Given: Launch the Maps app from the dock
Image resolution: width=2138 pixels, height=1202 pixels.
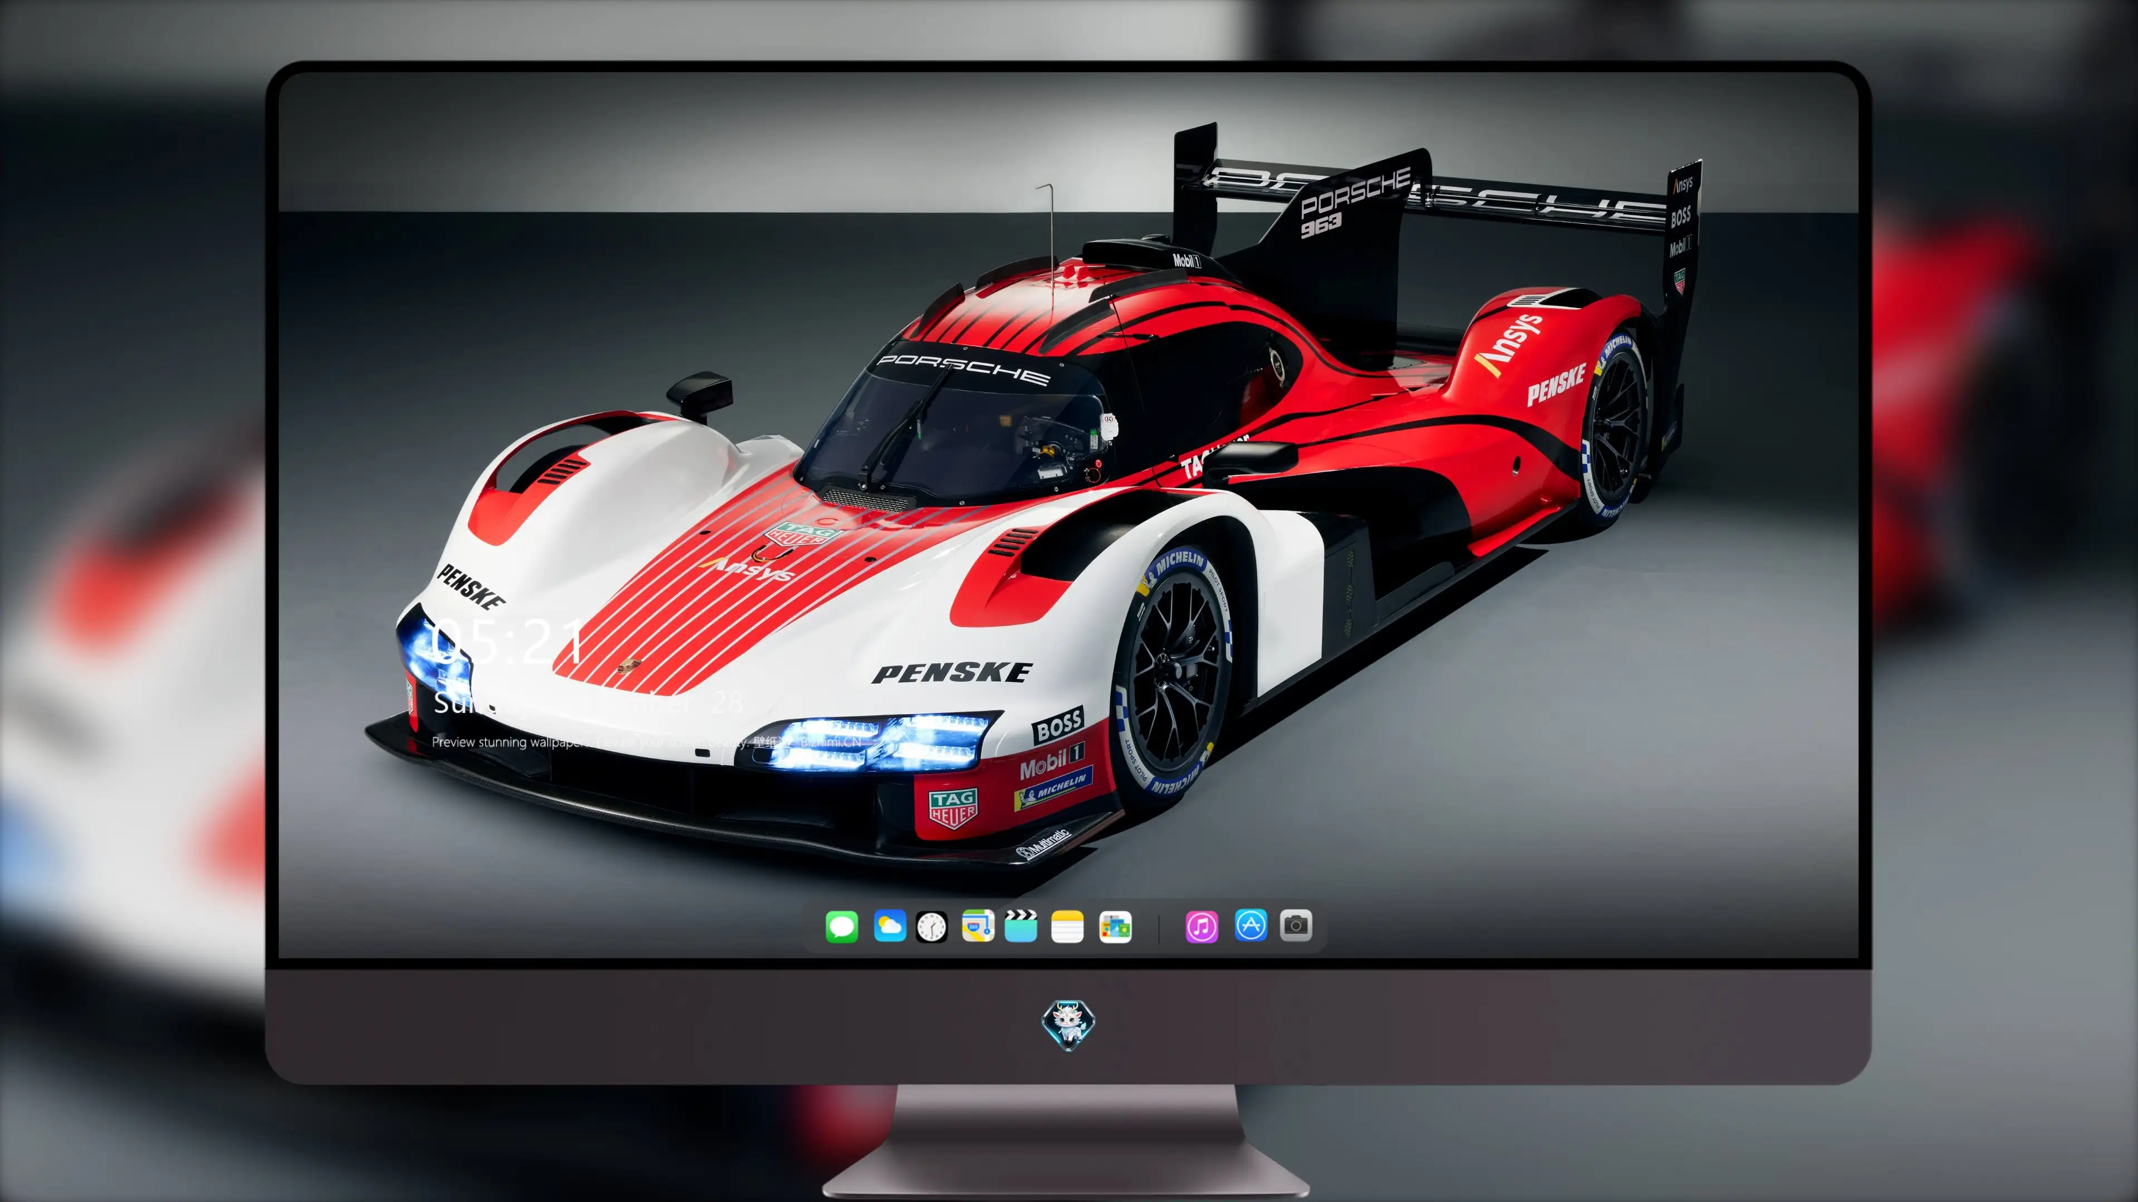Looking at the screenshot, I should point(978,926).
